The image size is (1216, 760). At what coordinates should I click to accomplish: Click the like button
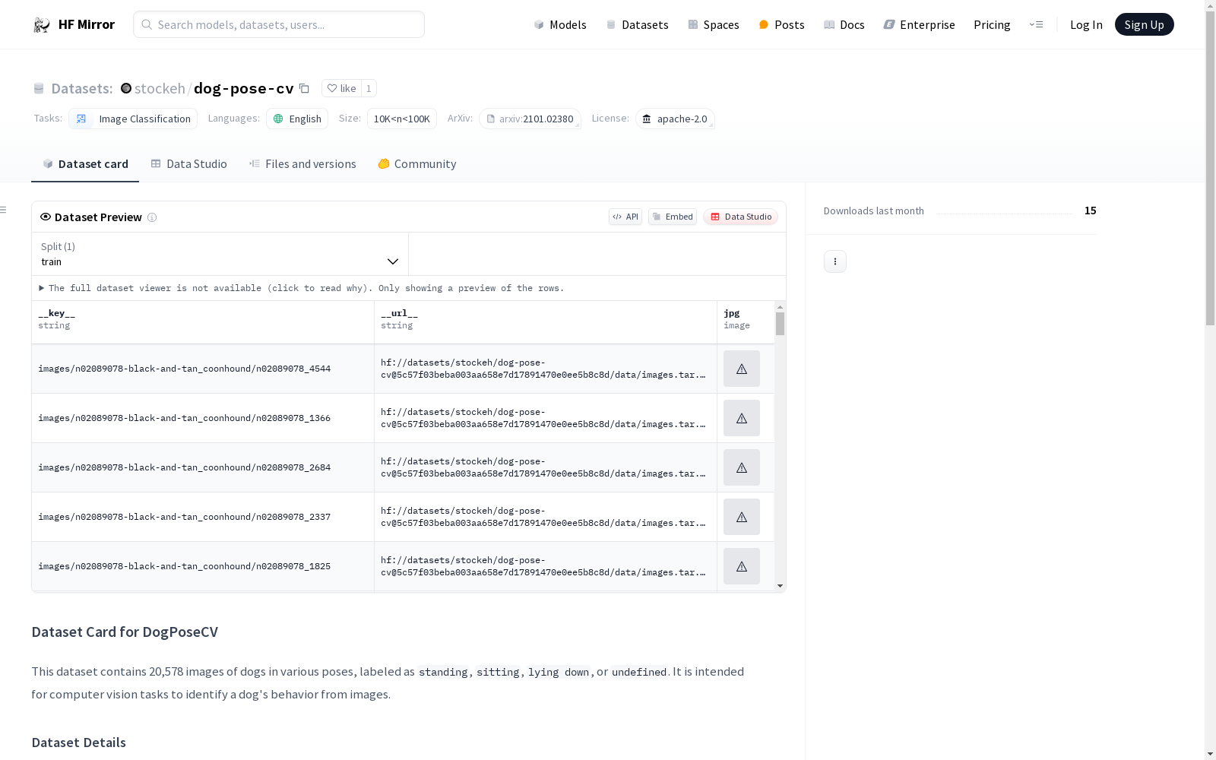click(x=341, y=88)
